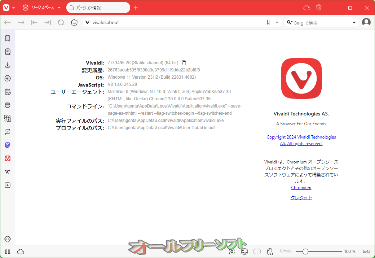Follow the Chromium link

click(301, 187)
